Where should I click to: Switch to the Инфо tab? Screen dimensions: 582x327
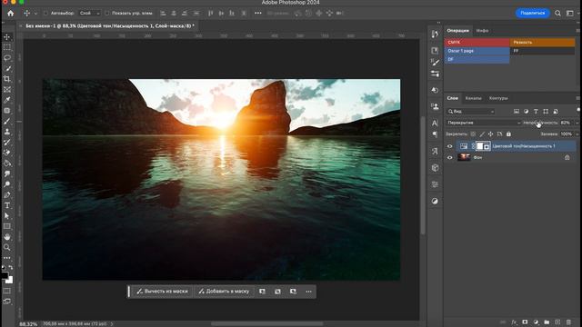pos(482,30)
